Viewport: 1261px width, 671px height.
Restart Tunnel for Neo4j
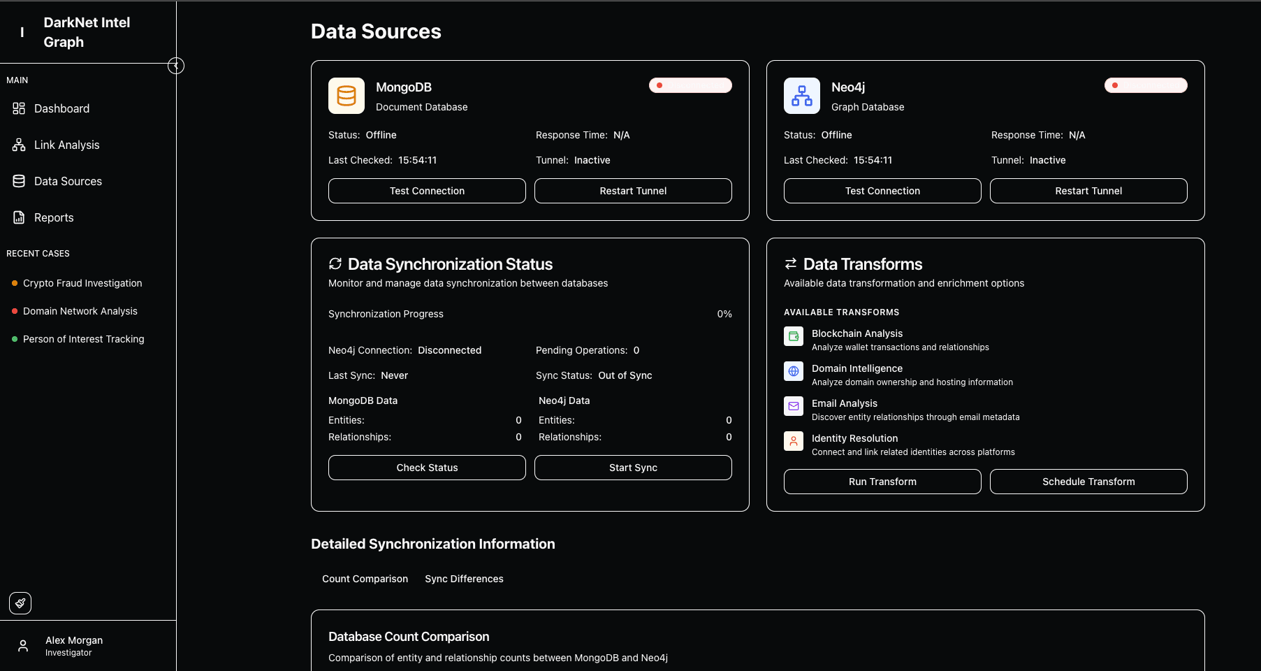pyautogui.click(x=1088, y=191)
